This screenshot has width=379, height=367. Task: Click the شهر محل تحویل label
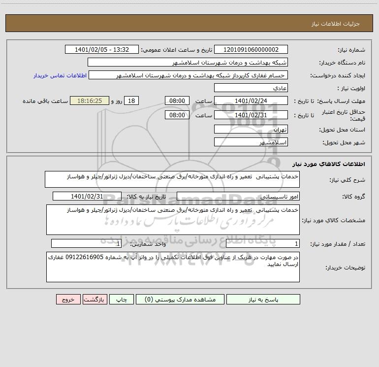(344, 143)
